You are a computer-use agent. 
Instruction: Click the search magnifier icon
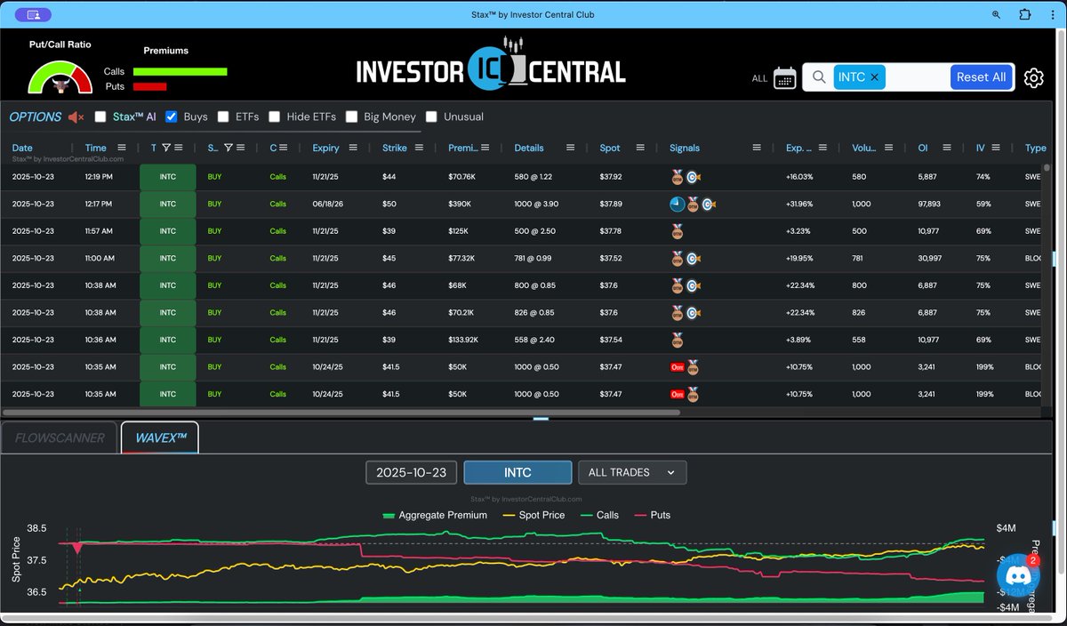819,77
